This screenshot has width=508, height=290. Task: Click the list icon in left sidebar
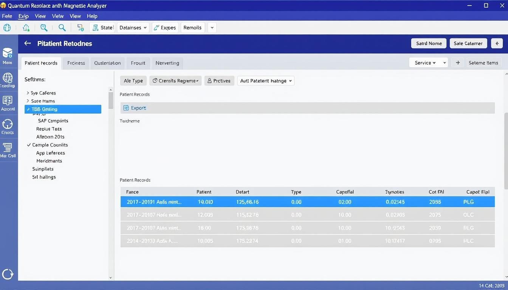coord(7,147)
